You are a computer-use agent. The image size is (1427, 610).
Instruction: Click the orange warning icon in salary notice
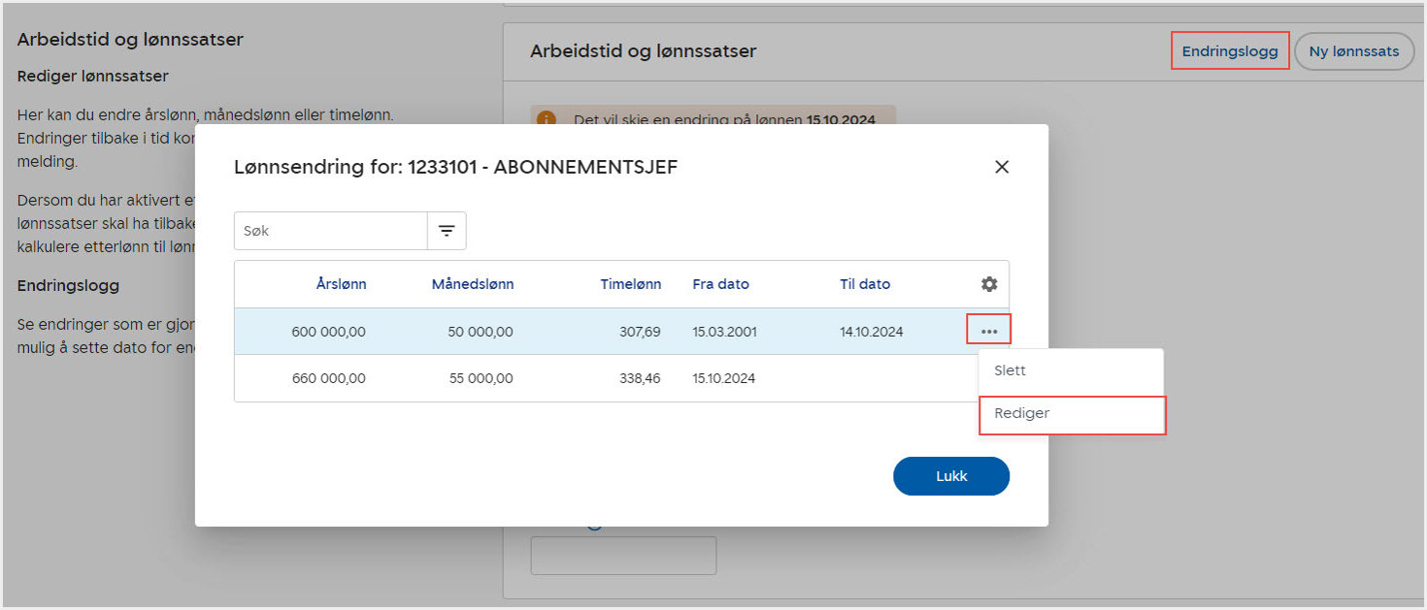coord(547,119)
